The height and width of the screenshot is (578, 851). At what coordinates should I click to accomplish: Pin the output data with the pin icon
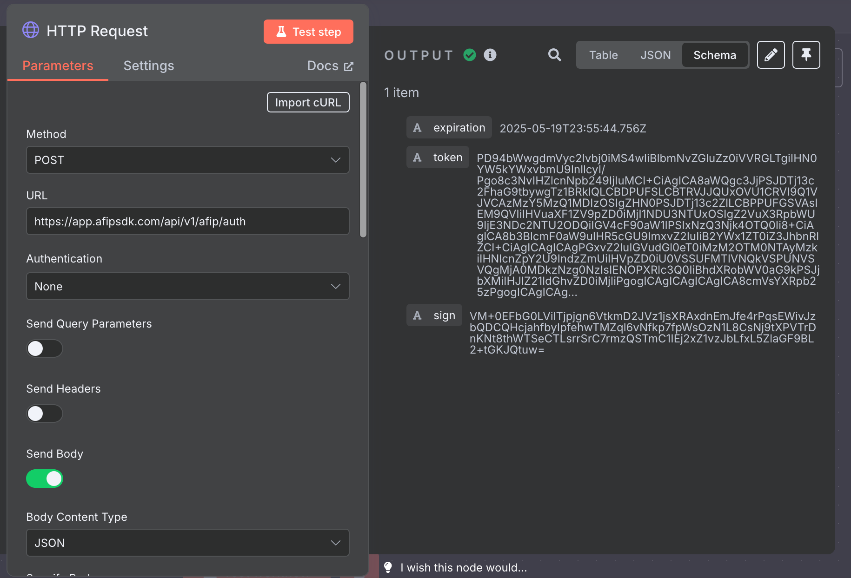coord(806,55)
